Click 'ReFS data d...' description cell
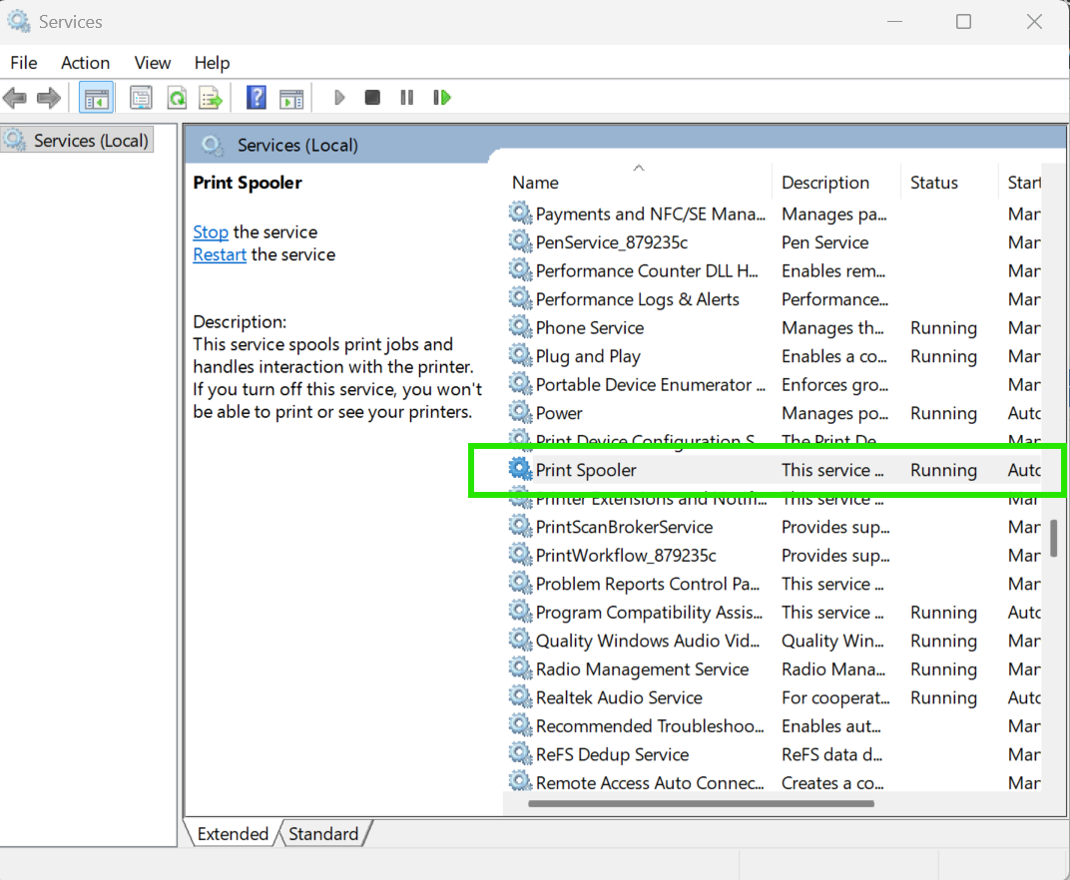Viewport: 1070px width, 880px height. pyautogui.click(x=831, y=754)
